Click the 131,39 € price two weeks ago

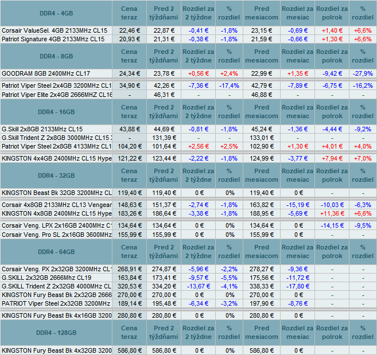coord(164,138)
